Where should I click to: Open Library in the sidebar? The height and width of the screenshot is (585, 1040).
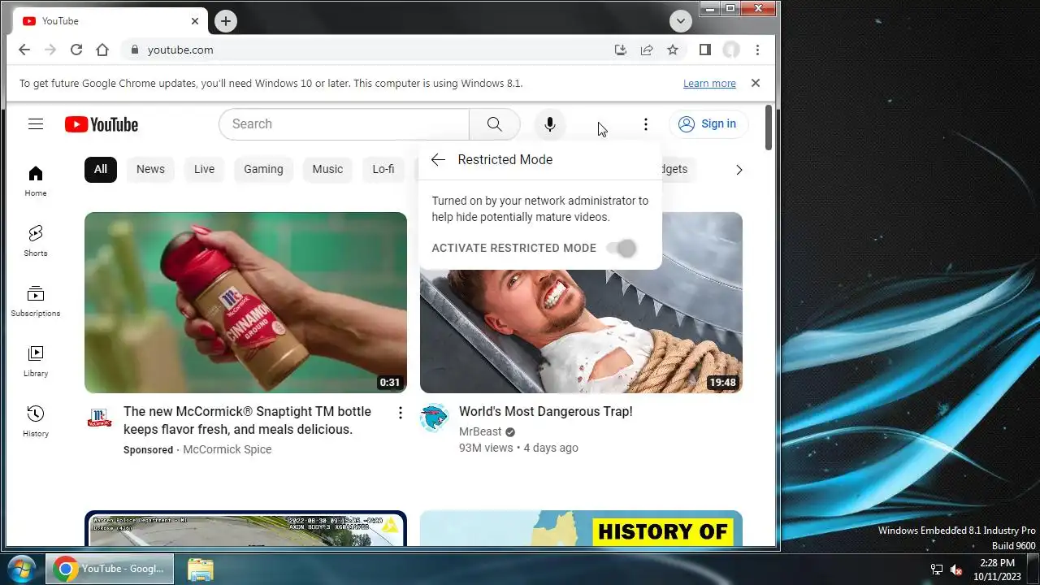pos(36,362)
